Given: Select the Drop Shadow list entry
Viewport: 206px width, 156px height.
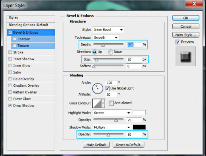Looking at the screenshot, I should click(x=31, y=106).
